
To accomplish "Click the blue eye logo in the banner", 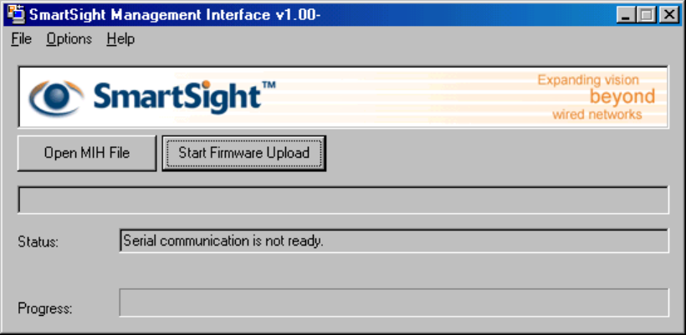I will (x=57, y=98).
